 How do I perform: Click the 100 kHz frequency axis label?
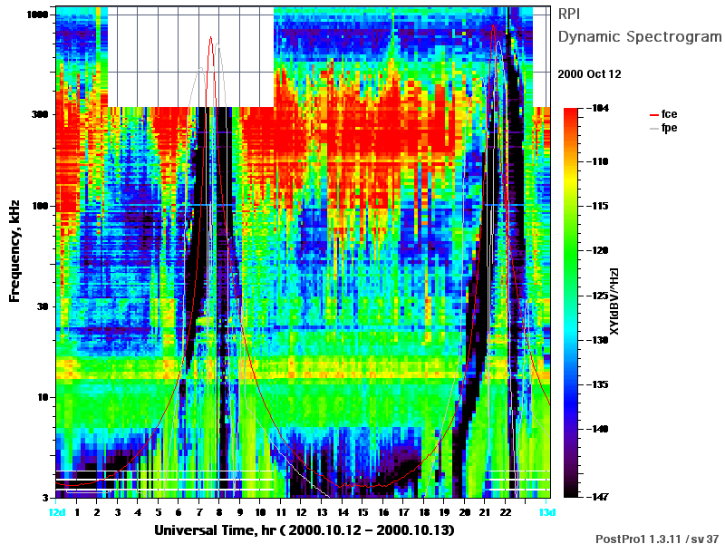(x=40, y=206)
